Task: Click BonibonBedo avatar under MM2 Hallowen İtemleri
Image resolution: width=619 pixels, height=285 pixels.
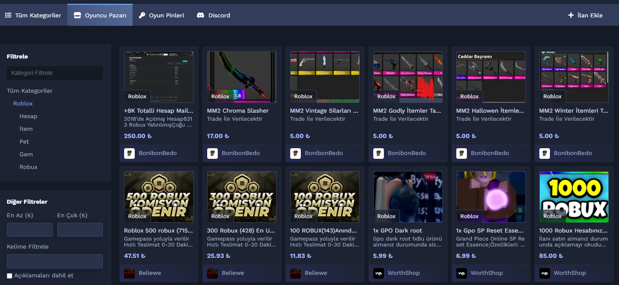Action: (x=461, y=153)
